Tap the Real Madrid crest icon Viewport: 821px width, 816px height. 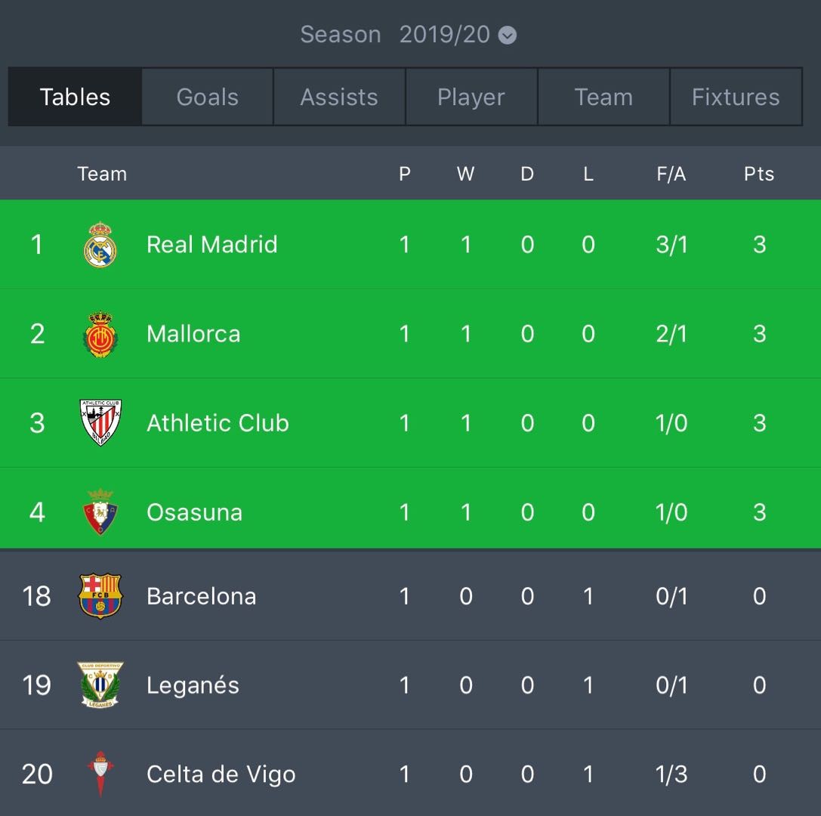(x=100, y=245)
